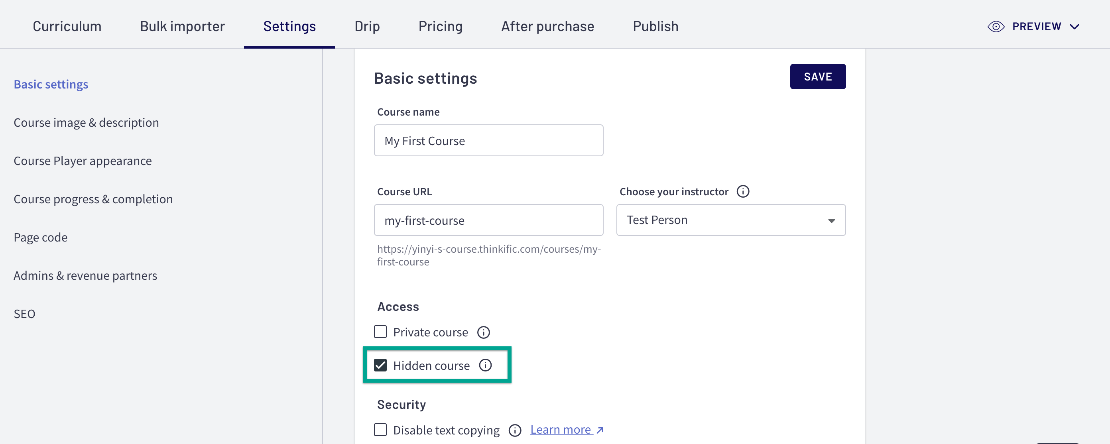Viewport: 1110px width, 444px height.
Task: Click info icon next to Hidden course
Action: pos(485,365)
